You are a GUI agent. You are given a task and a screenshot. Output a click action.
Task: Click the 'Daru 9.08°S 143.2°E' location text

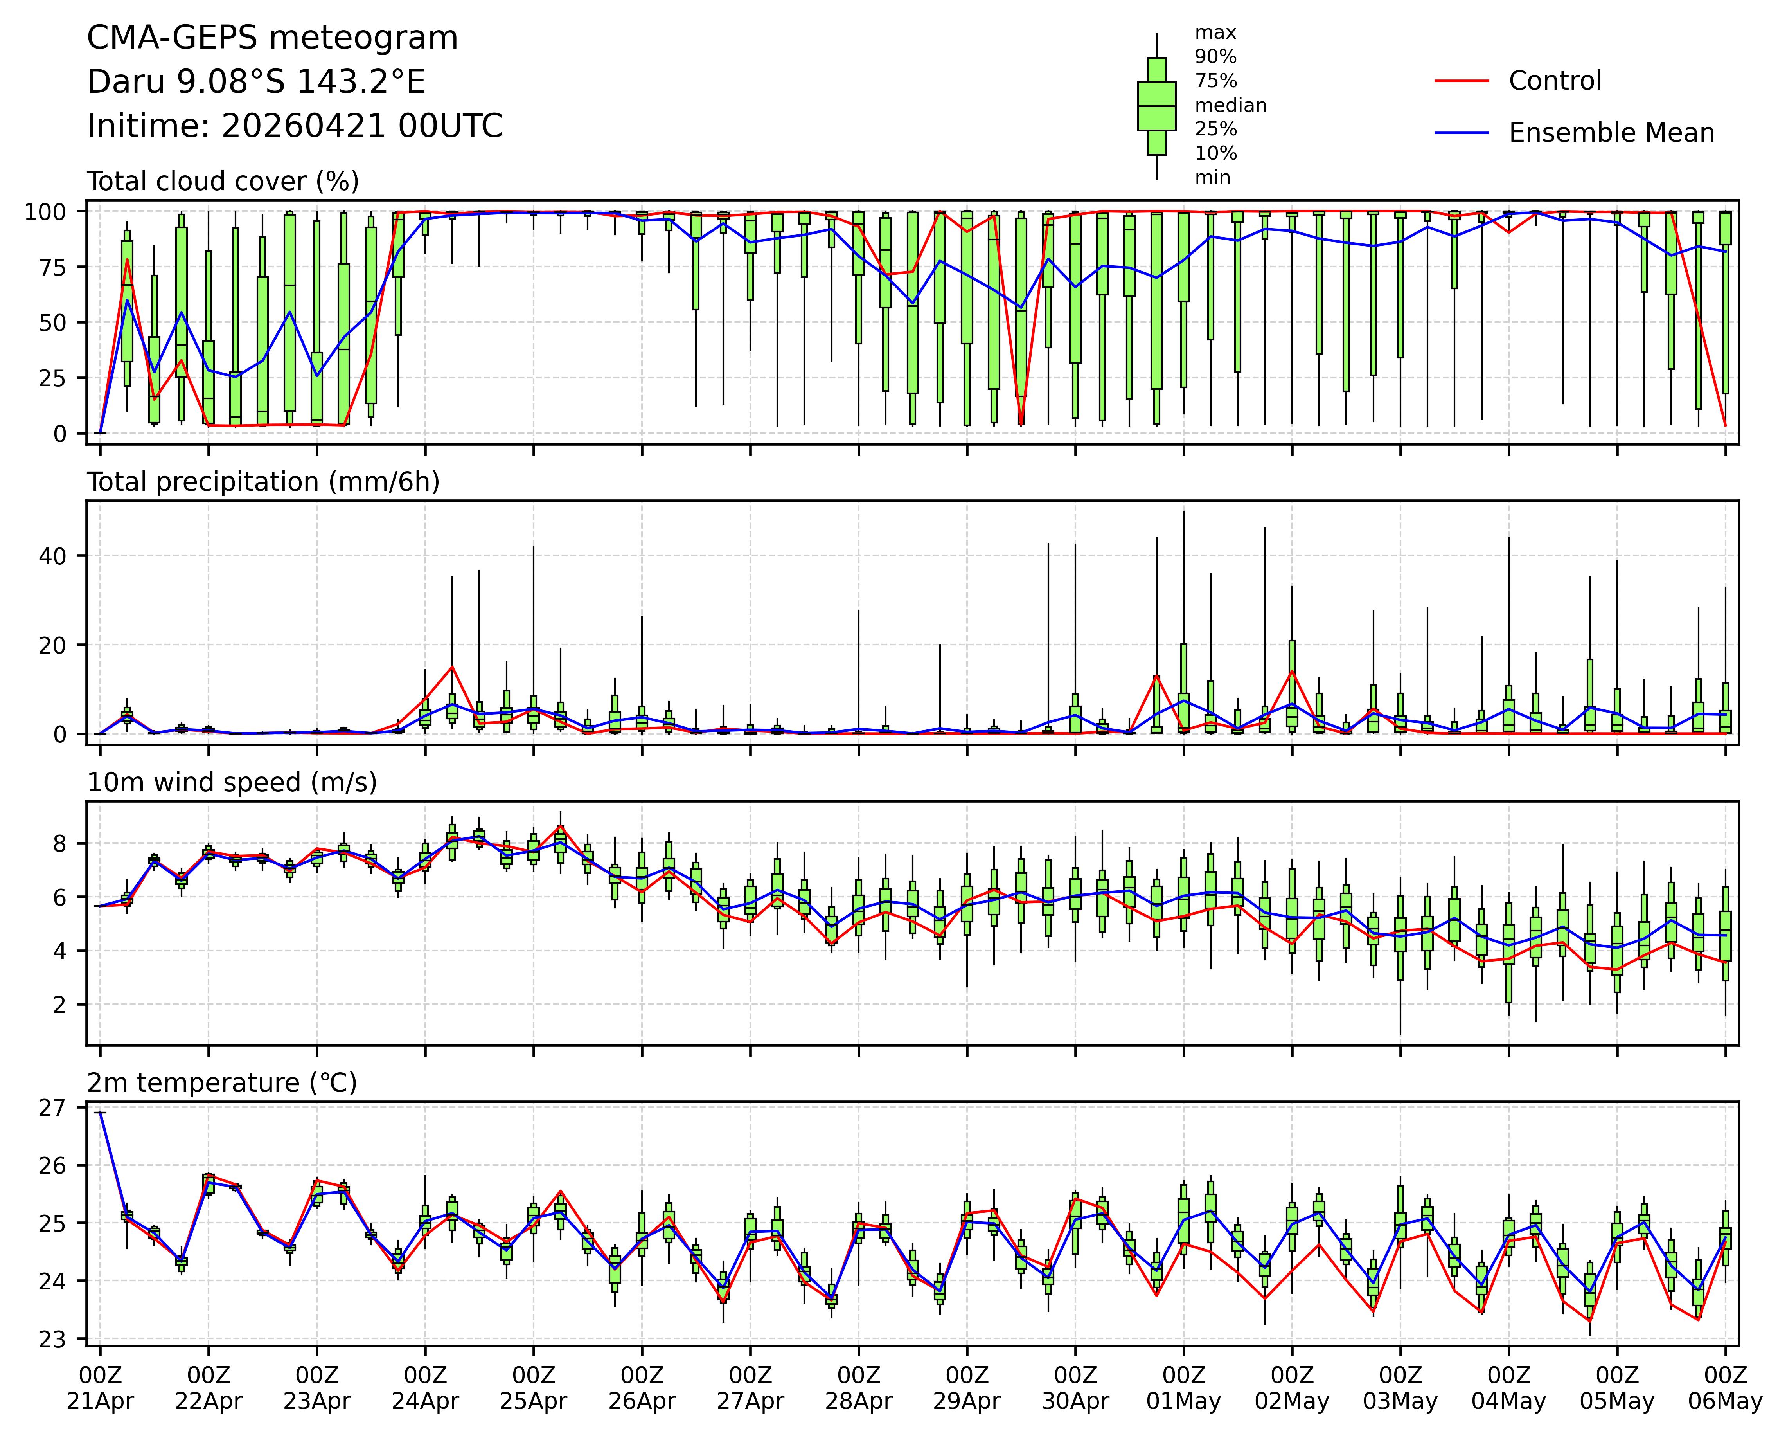(x=256, y=82)
